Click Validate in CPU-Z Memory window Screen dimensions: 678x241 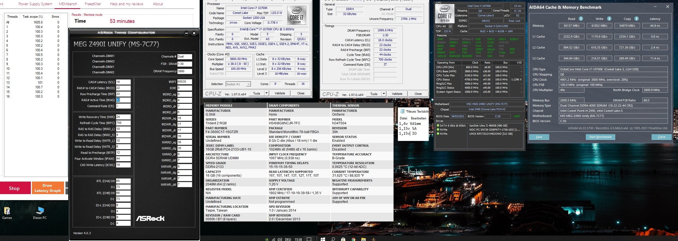397,94
